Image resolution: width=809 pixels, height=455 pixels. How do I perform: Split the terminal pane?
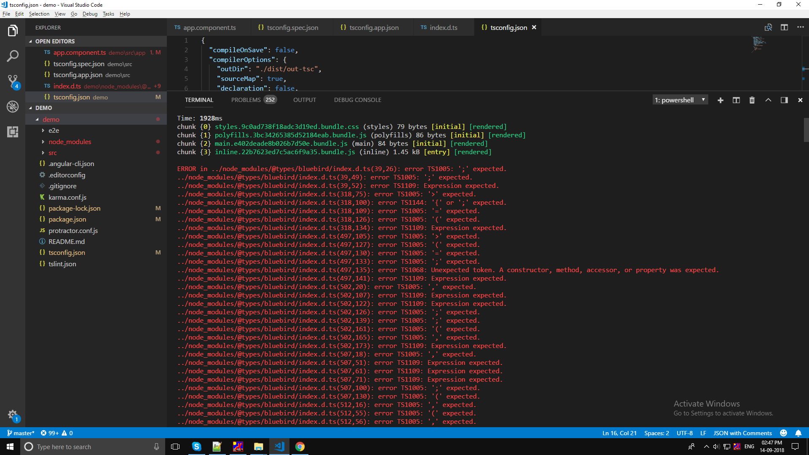[x=736, y=100]
